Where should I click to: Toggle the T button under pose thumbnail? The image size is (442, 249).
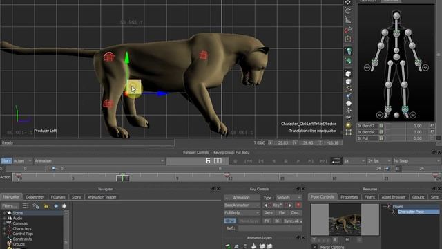[x=314, y=240]
